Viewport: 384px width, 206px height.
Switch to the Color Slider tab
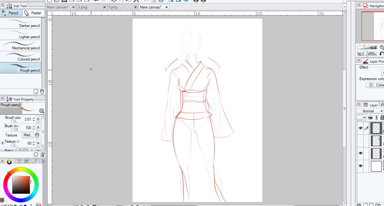(x=18, y=161)
